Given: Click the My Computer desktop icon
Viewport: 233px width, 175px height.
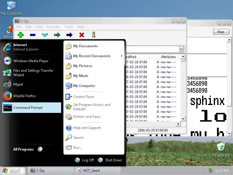Looking at the screenshot, I should pyautogui.click(x=12, y=8).
